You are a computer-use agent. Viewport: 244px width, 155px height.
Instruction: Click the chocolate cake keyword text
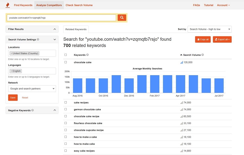click(x=83, y=62)
